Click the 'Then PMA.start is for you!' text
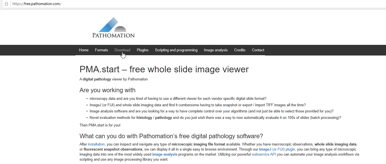 pos(100,125)
